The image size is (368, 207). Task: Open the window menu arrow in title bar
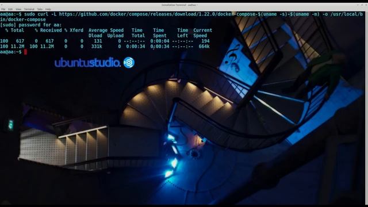(x=2, y=5)
